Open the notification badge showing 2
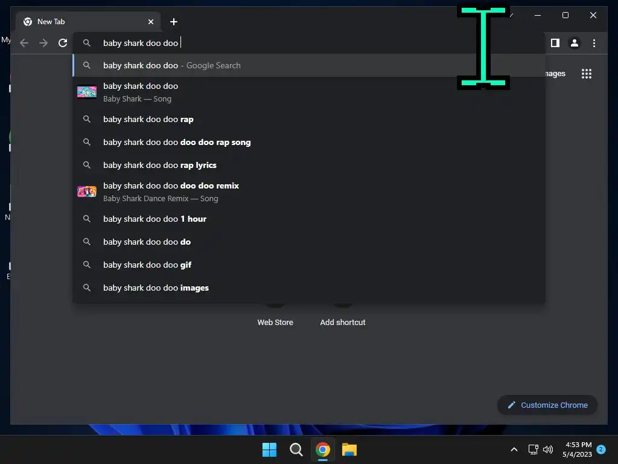 (601, 449)
